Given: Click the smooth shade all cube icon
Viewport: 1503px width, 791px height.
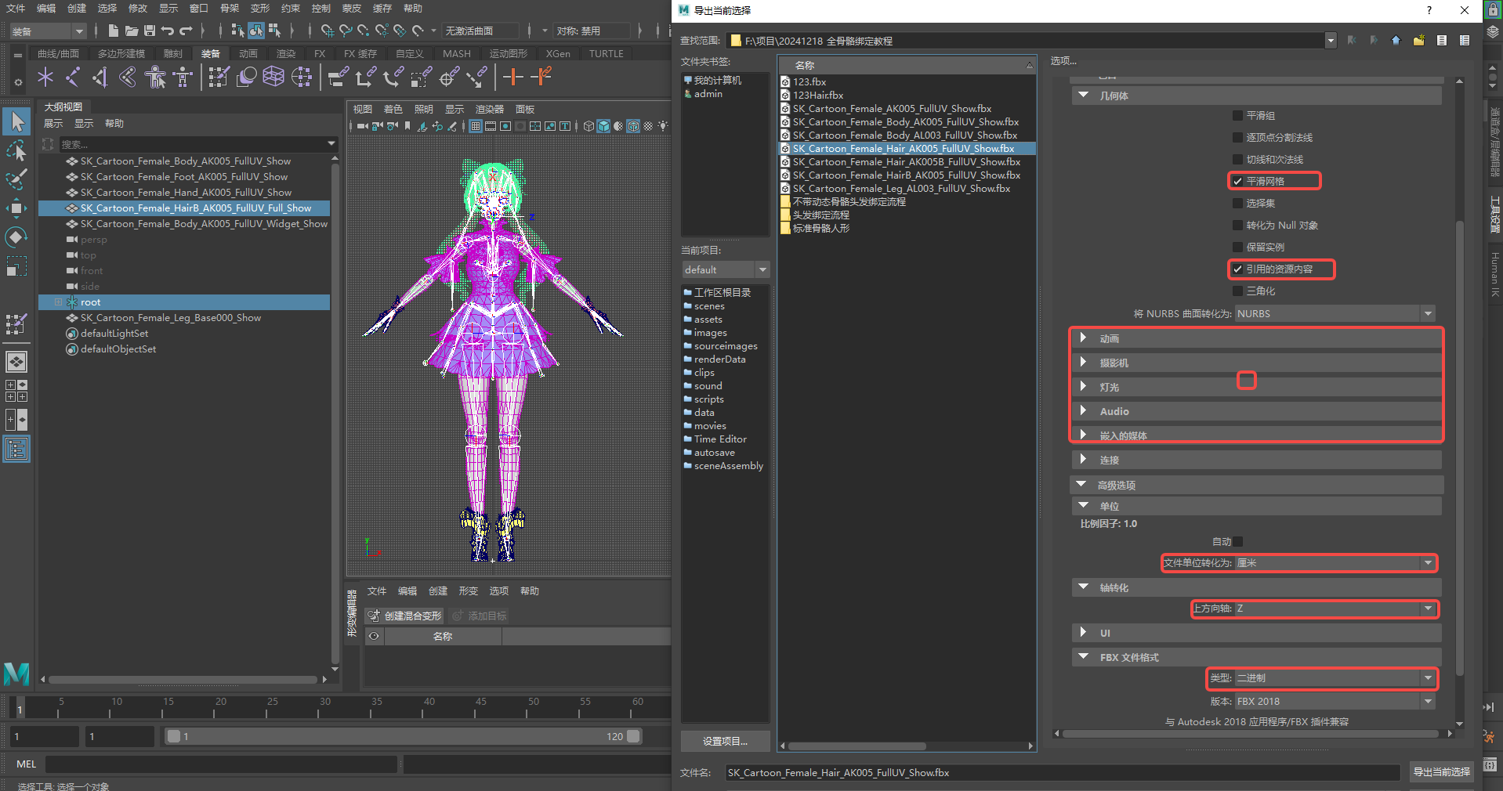Looking at the screenshot, I should 603,126.
